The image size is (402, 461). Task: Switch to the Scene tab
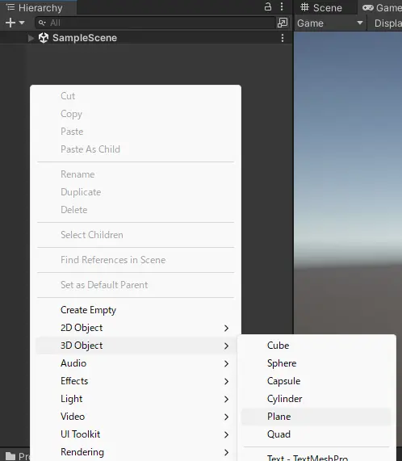tap(321, 7)
